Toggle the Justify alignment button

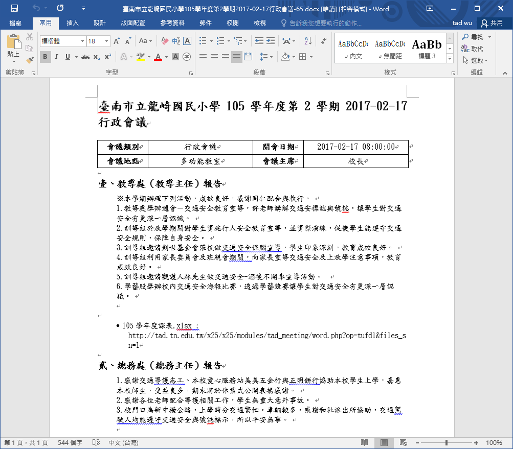click(237, 57)
